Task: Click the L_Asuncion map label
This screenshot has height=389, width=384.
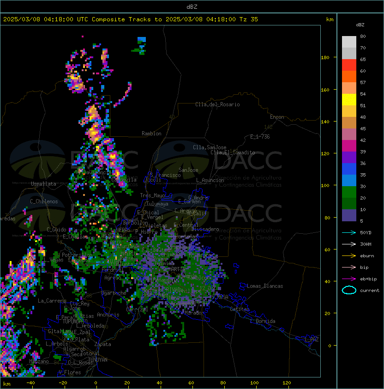Action: 210,180
